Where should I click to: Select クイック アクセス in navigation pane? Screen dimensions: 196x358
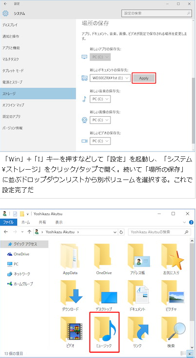pos(24,244)
